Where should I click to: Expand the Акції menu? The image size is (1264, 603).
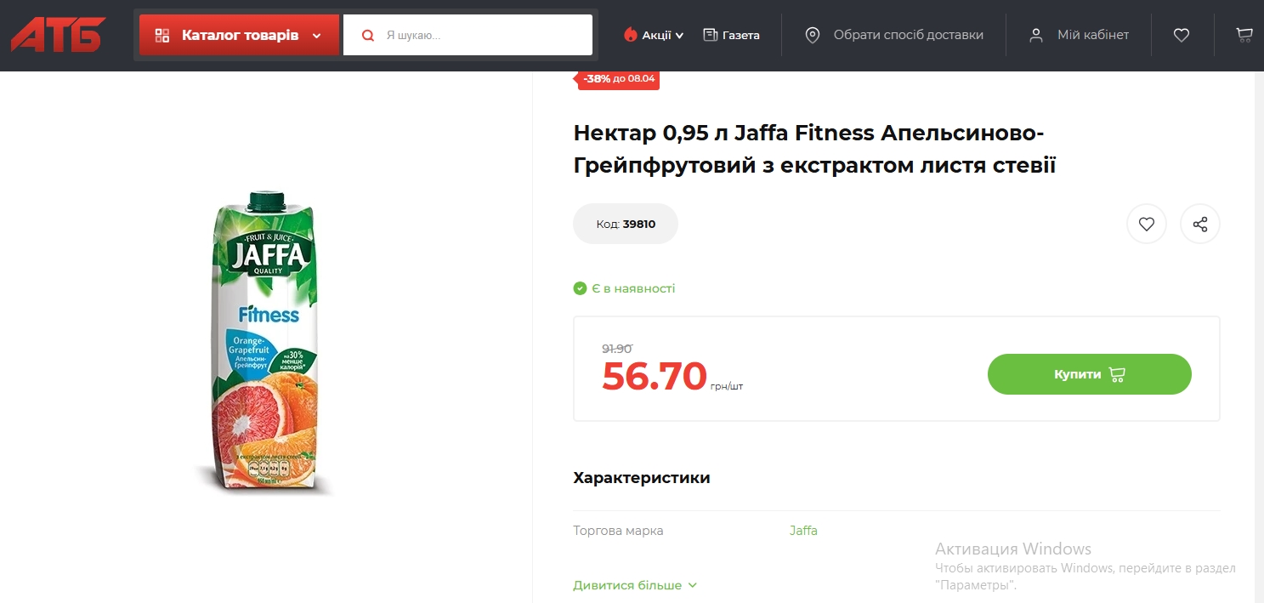click(654, 35)
